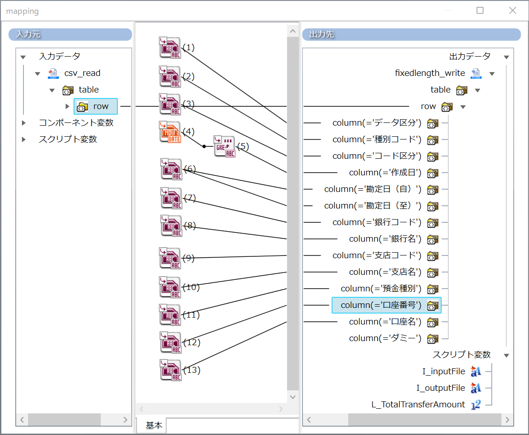
Task: Select string constant logic icon (7)
Action: (171, 198)
